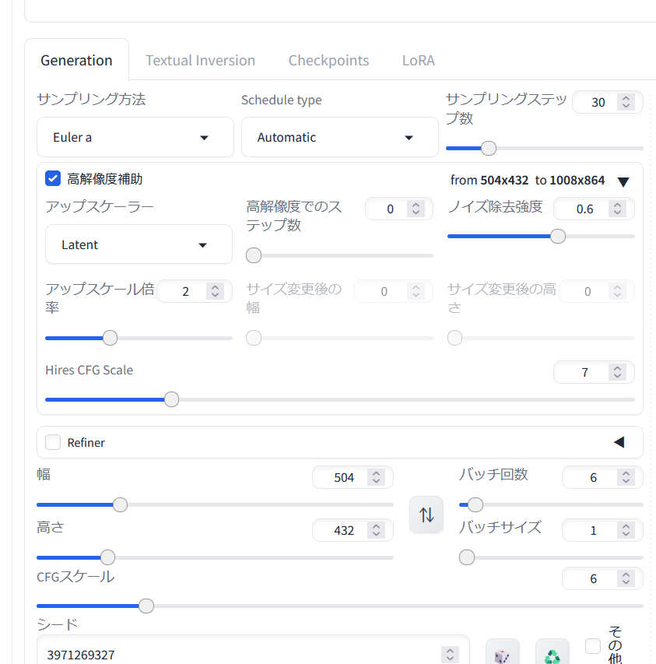656x664 pixels.
Task: Collapse the 高解像度補助 section triangle
Action: pyautogui.click(x=623, y=181)
